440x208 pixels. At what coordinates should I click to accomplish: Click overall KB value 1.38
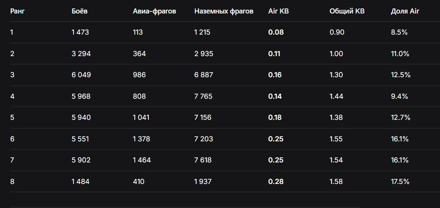[336, 117]
